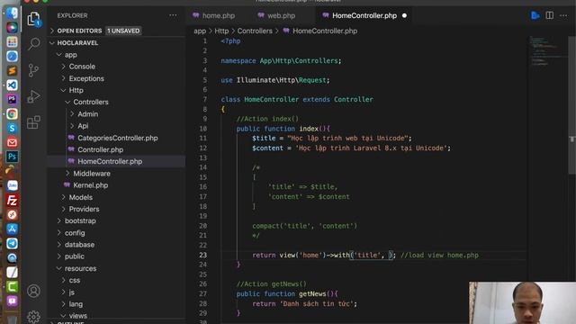Image resolution: width=576 pixels, height=324 pixels.
Task: Open the Accounts menu icon
Action: click(34, 291)
